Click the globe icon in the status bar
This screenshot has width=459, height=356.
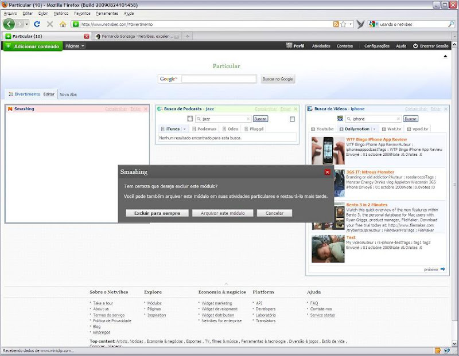click(x=447, y=350)
